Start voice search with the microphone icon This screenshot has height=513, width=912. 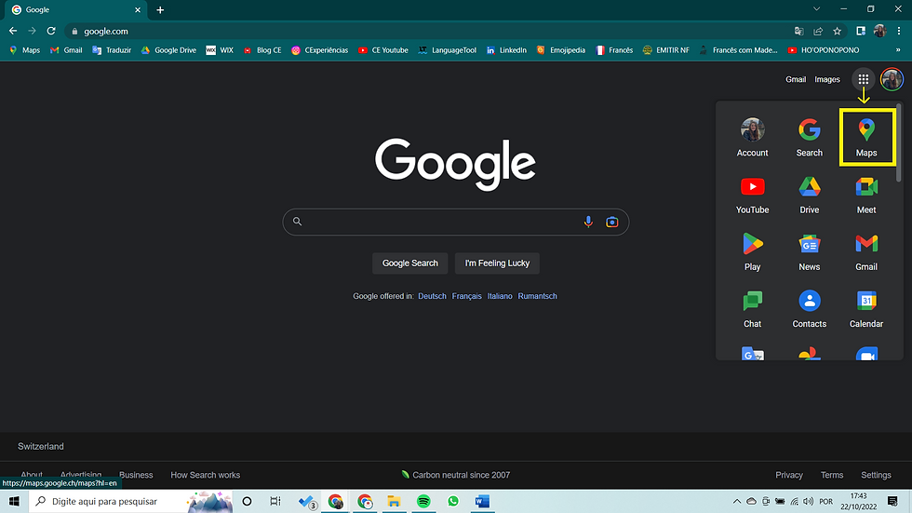pyautogui.click(x=588, y=222)
